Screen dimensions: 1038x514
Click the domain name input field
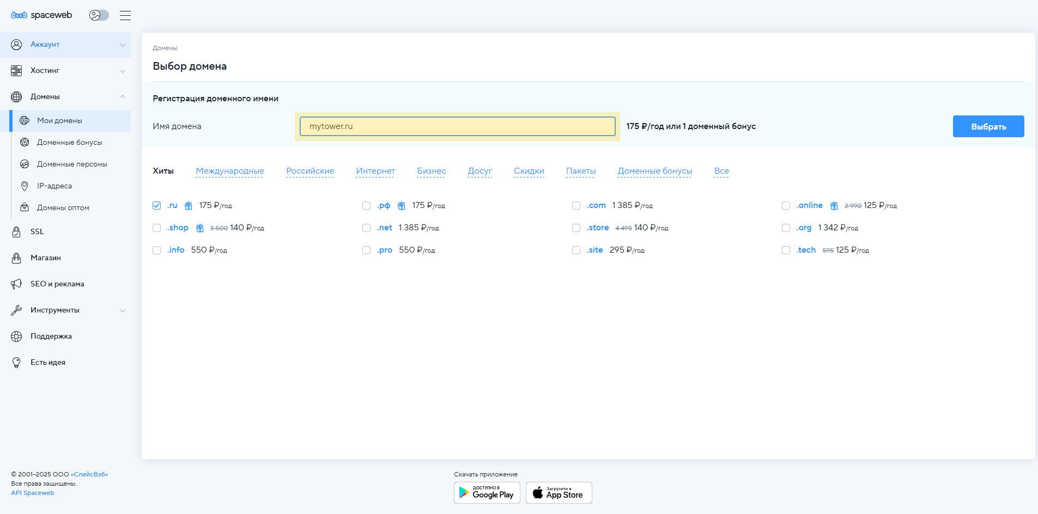pos(457,126)
